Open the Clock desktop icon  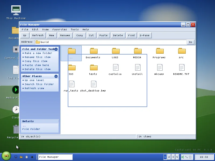[16, 109]
